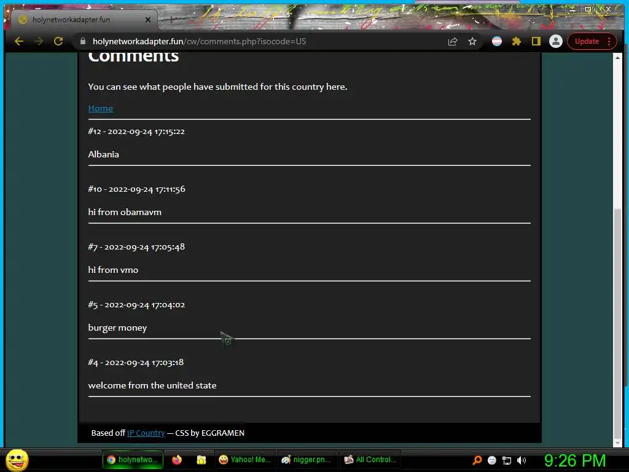Open a new tab with the plus button
The height and width of the screenshot is (472, 629).
(171, 19)
